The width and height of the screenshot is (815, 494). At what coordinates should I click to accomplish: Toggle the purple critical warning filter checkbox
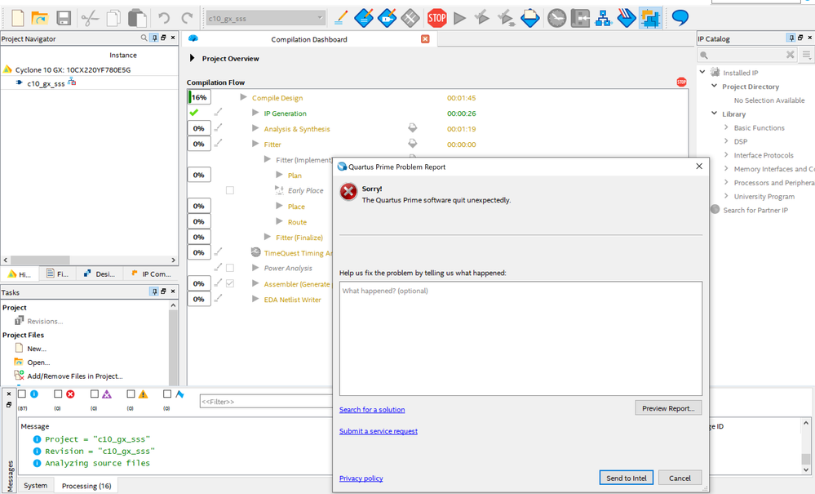coord(94,394)
